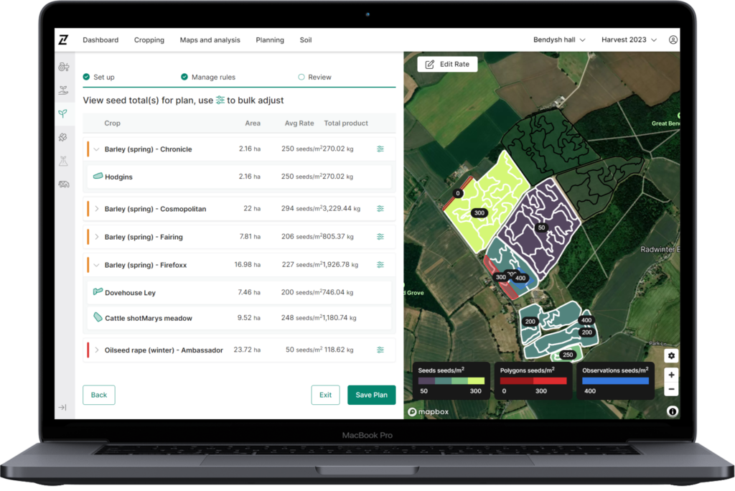Open the livestock icon at sidebar bottom
Viewport: 735px width, 491px height.
pyautogui.click(x=64, y=184)
